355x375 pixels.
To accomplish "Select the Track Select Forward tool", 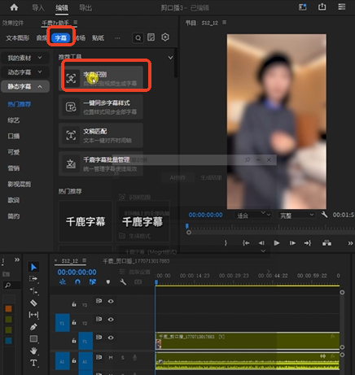I will (x=33, y=279).
